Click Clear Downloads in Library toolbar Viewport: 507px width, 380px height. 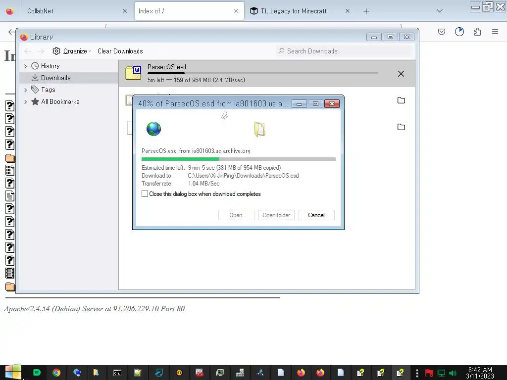pos(120,51)
